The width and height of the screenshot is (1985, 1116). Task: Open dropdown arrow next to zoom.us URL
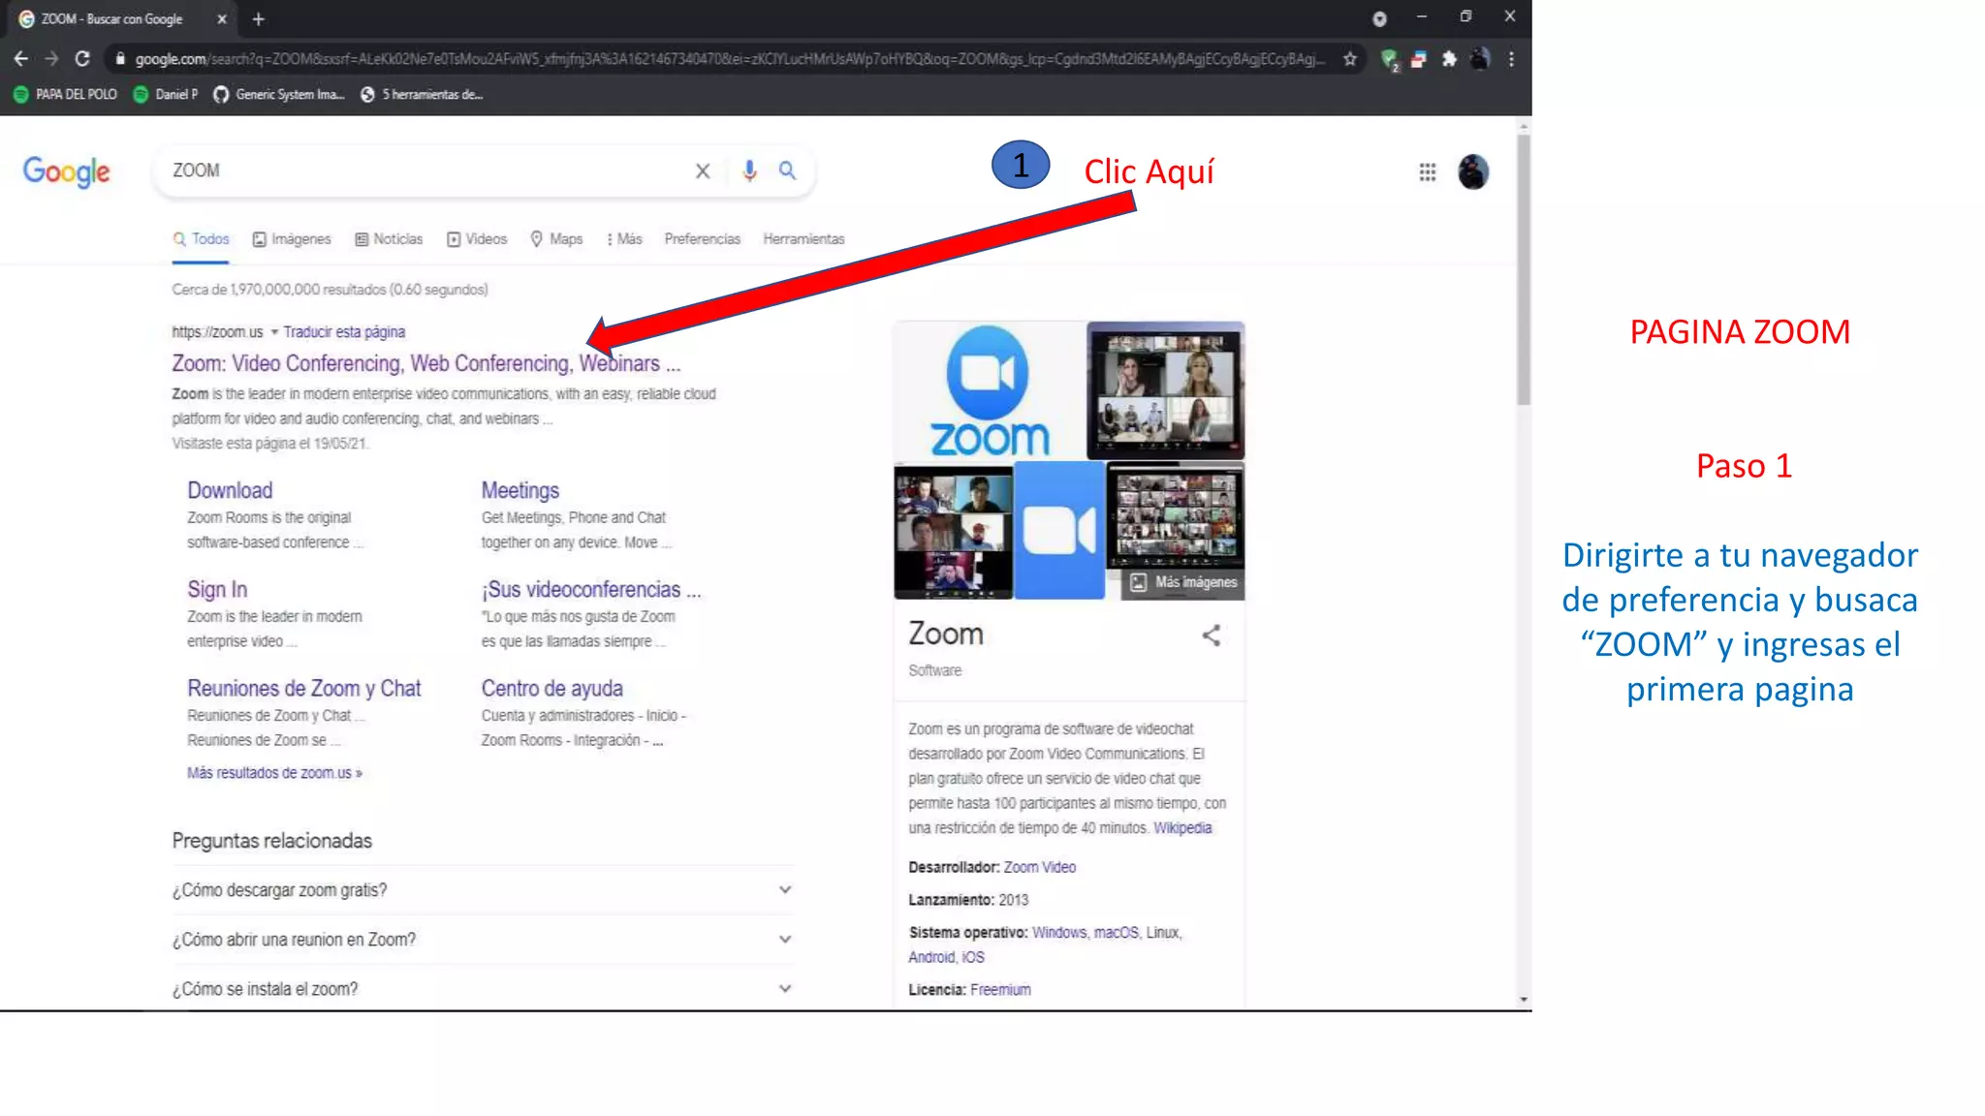(x=274, y=332)
